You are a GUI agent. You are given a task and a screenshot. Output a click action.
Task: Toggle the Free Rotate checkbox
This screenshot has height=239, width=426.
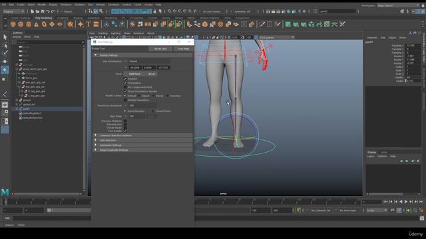(125, 131)
